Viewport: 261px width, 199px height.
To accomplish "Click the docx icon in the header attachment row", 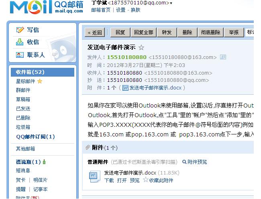I will pos(125,88).
